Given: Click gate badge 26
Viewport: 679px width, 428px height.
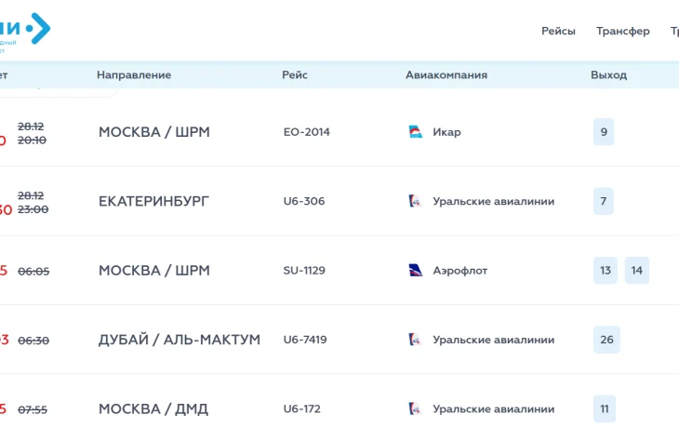Looking at the screenshot, I should 606,340.
